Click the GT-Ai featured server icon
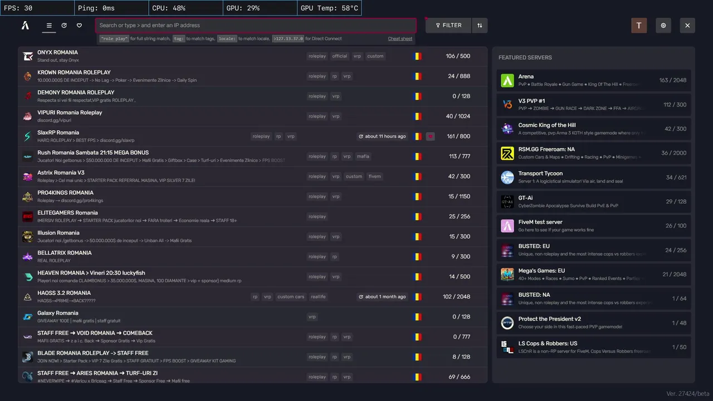The width and height of the screenshot is (713, 401). coord(507,202)
